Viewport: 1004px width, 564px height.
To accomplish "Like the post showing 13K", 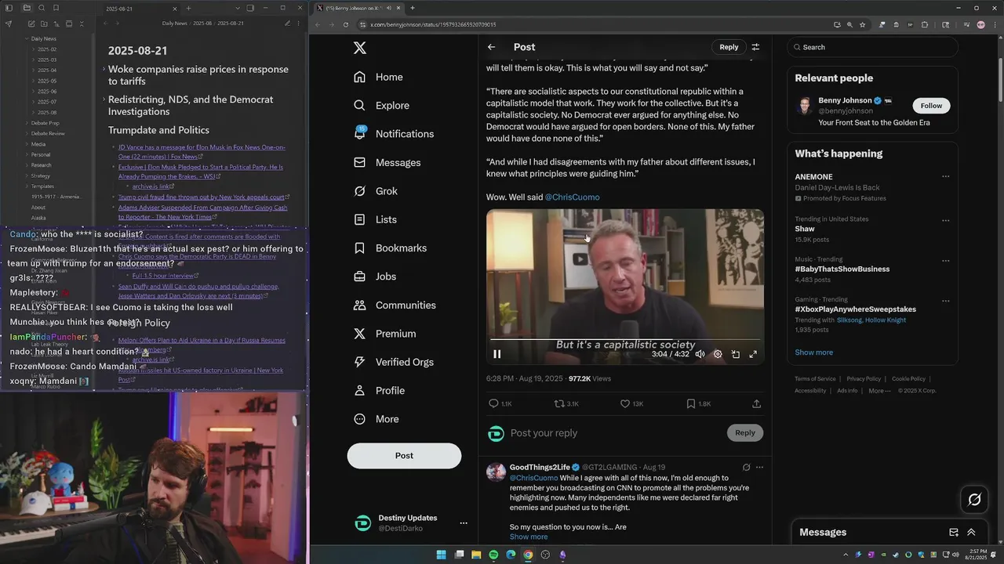I will tap(625, 403).
